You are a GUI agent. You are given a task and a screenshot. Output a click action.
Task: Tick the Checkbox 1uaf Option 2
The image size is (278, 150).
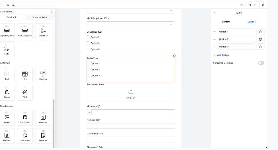pos(88,43)
